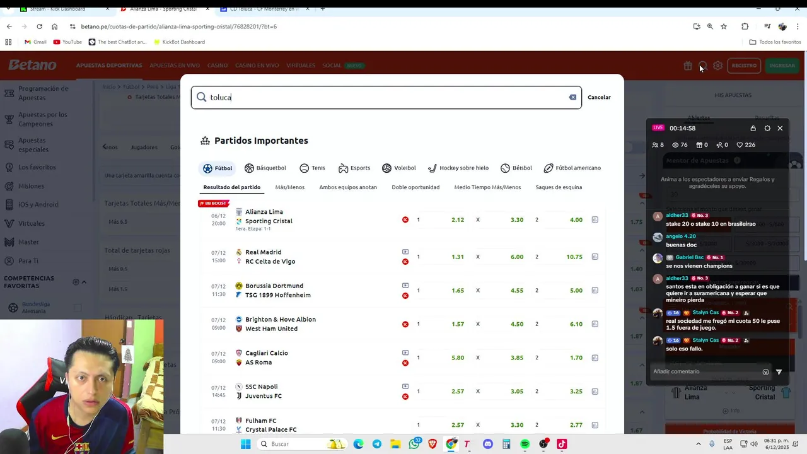Open stats icon for Cagliari Calcio match
Screen dimensions: 807x454
point(595,358)
